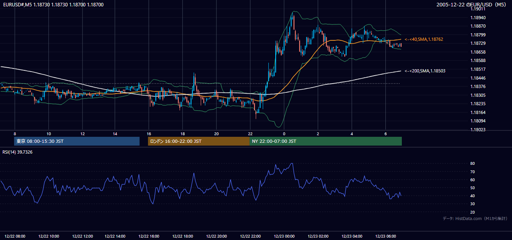Click the 東京 08:00-15:30 JST session bar
The image size is (512, 240).
[77, 141]
